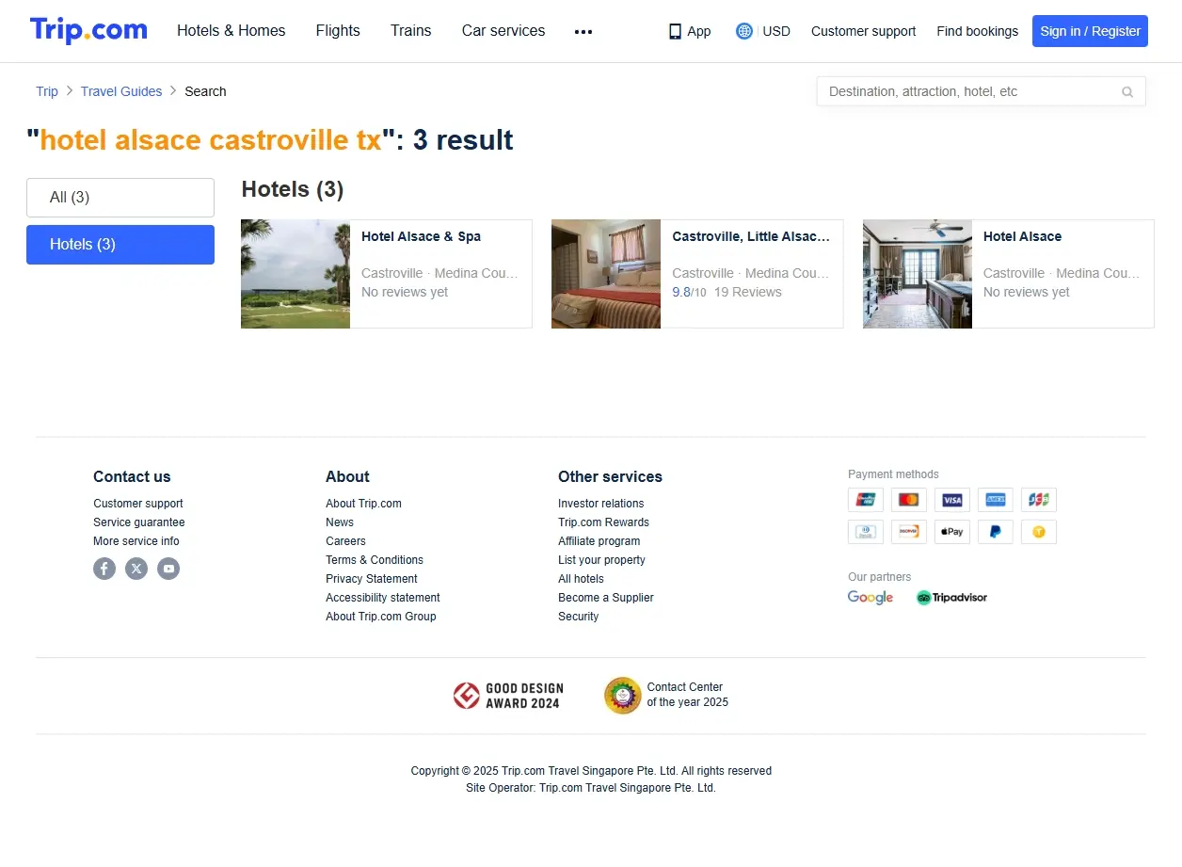Open More service info link
This screenshot has height=867, width=1182.
pos(136,541)
